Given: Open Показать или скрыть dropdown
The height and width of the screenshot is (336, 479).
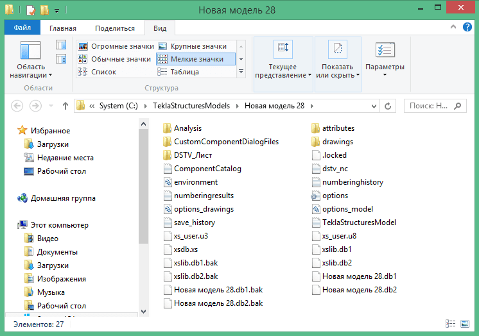Looking at the screenshot, I should tap(338, 64).
